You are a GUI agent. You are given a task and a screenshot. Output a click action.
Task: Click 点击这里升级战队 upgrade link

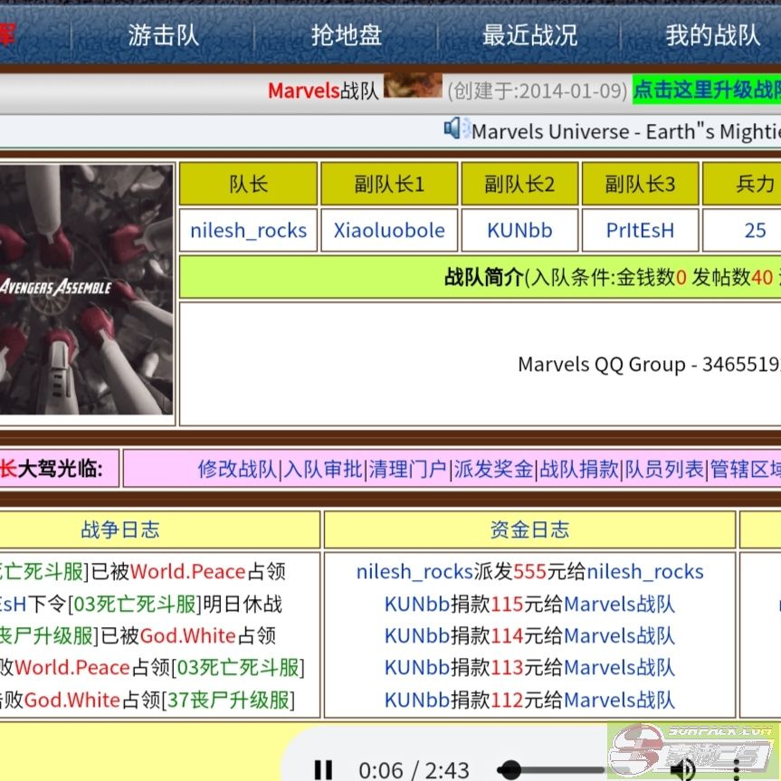tap(706, 90)
